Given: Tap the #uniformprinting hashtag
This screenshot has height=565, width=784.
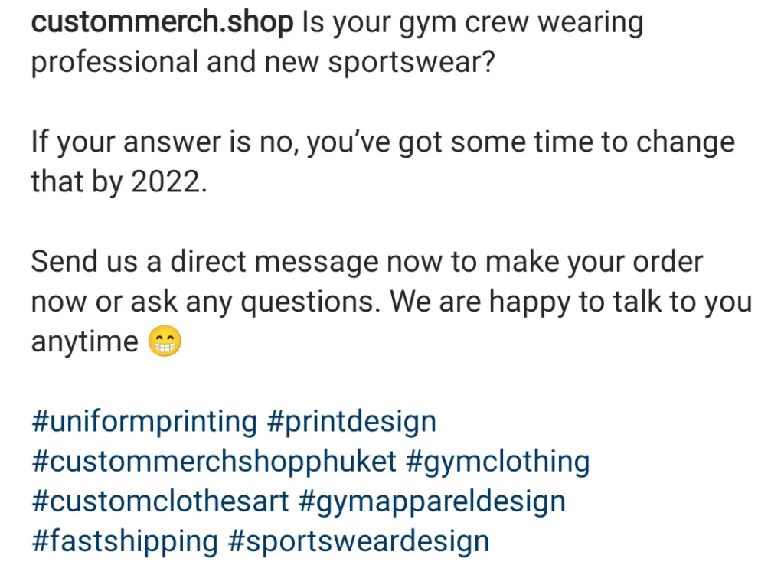Looking at the screenshot, I should (x=145, y=422).
